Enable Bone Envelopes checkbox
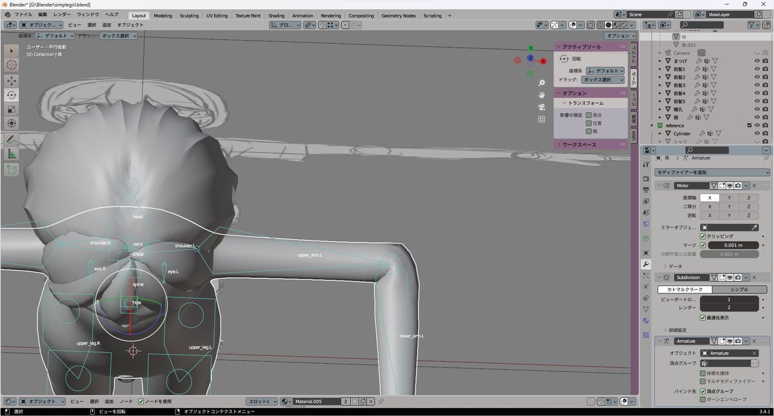 tap(703, 399)
